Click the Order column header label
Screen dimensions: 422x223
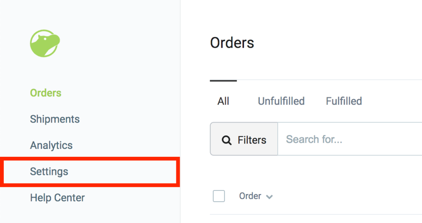pos(250,196)
